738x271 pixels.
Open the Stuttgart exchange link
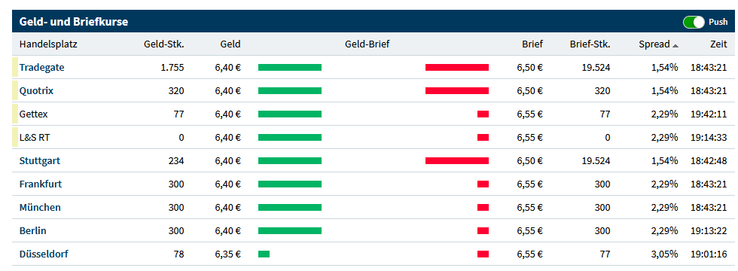tap(39, 161)
